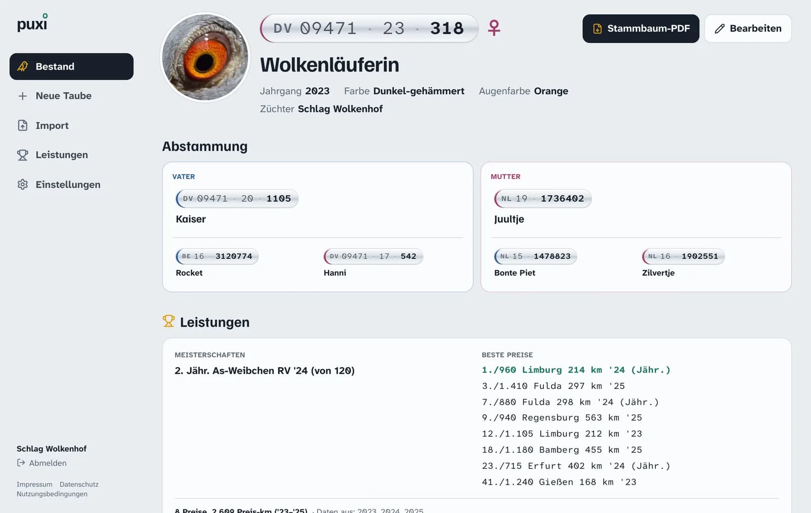Screen dimensions: 811x513
Task: Download the Stammbaum-PDF
Action: point(641,28)
